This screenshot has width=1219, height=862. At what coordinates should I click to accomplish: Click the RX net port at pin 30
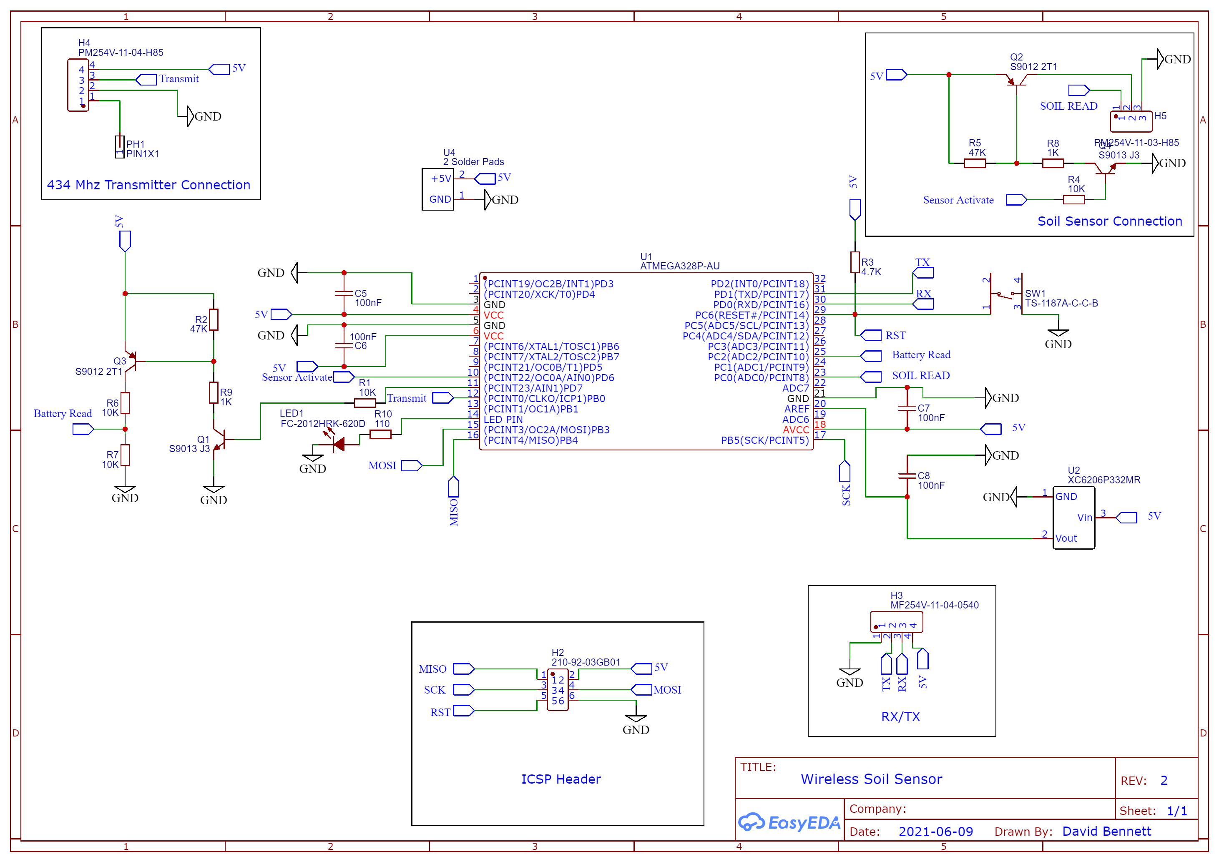click(923, 304)
